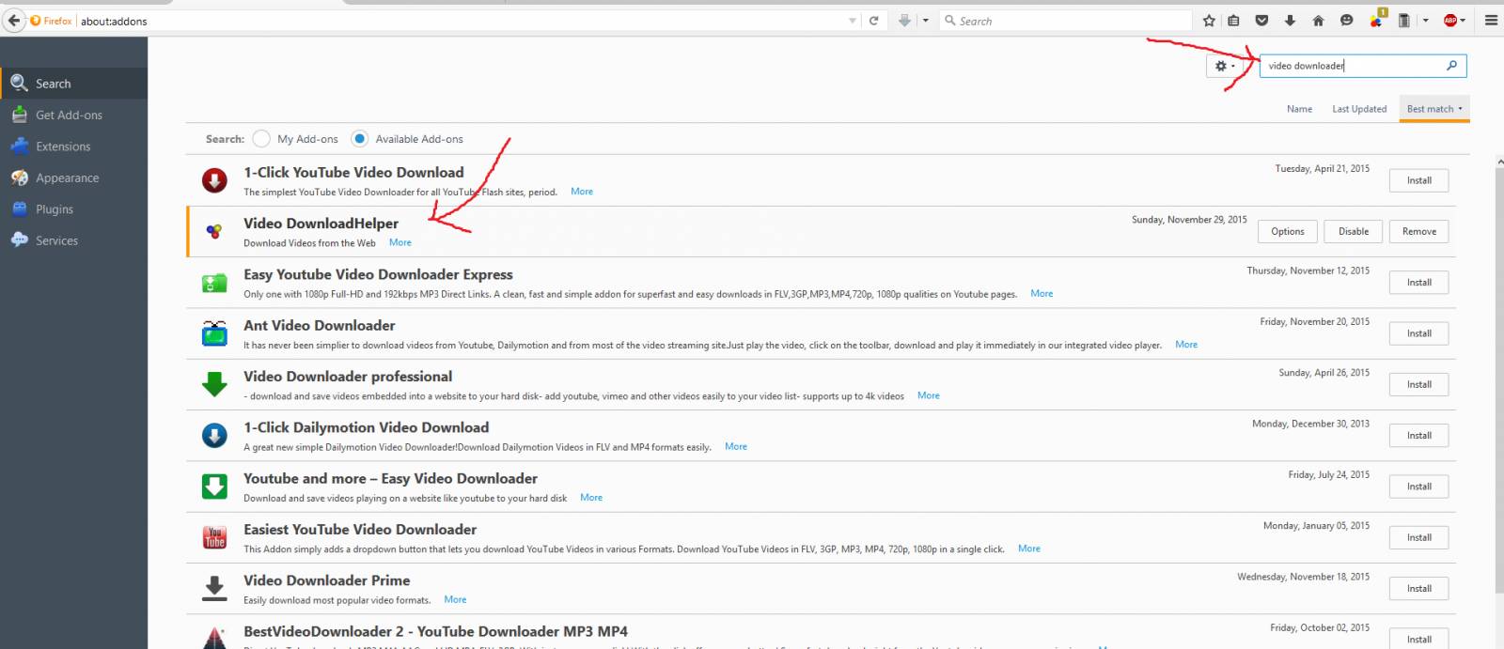Go to Home page icon
The image size is (1504, 649).
[x=1318, y=21]
